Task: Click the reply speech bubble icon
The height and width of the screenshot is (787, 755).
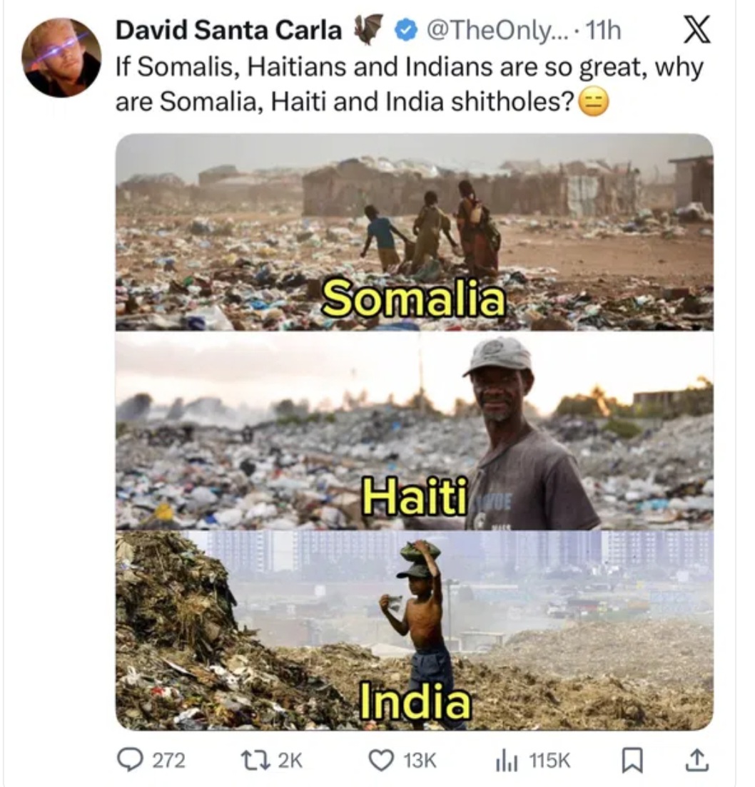Action: pos(130,761)
